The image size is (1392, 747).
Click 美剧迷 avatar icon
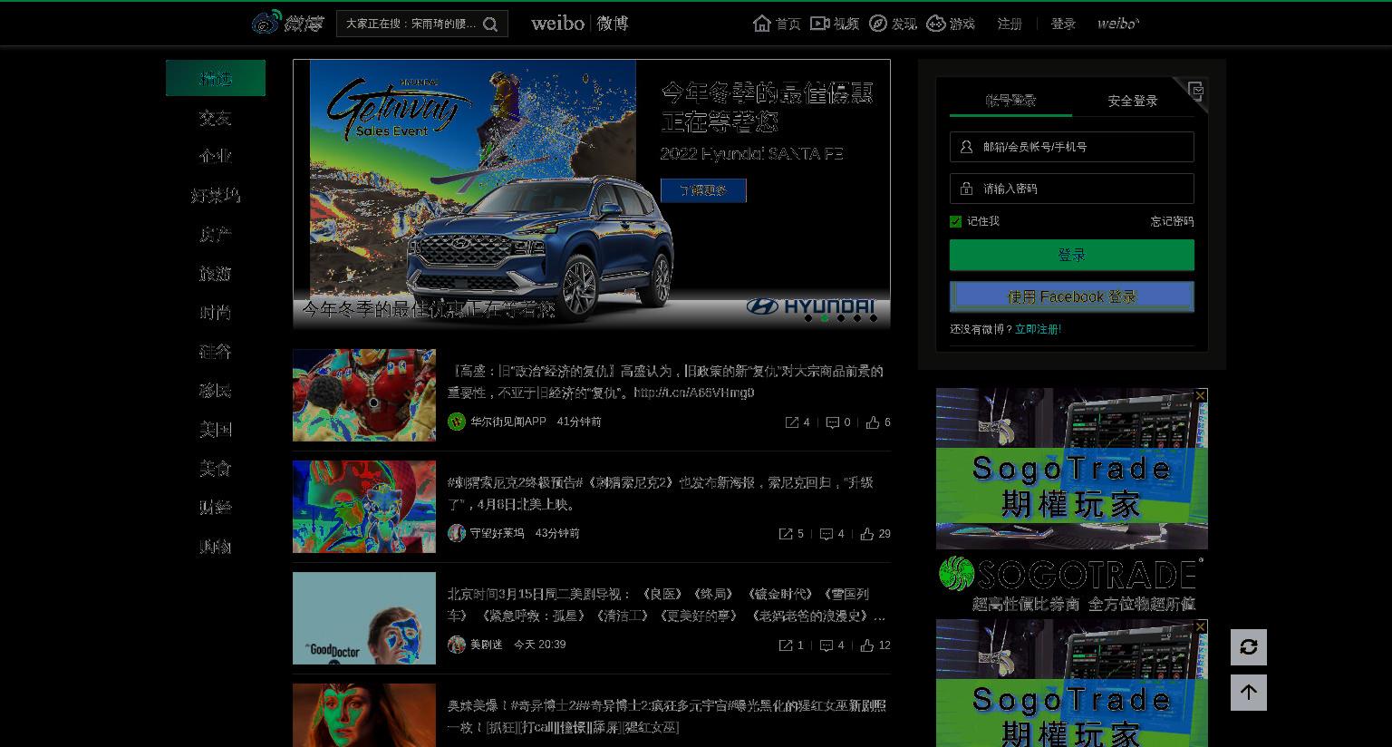457,645
